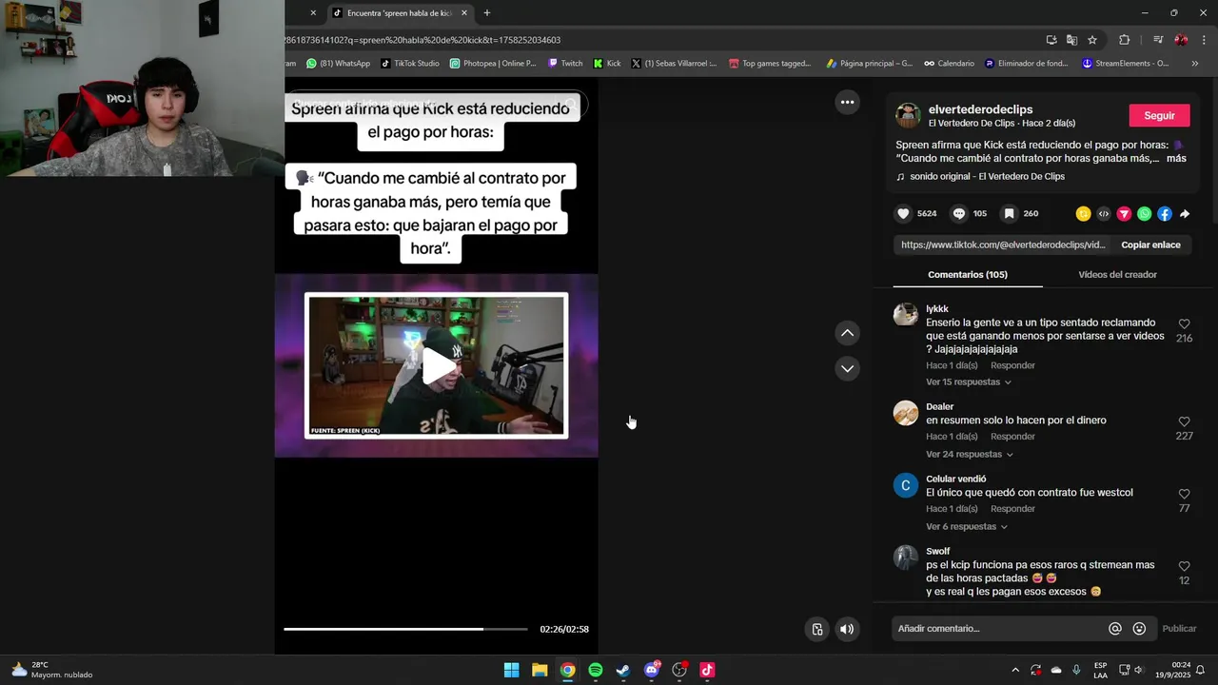The width and height of the screenshot is (1218, 685).
Task: Close the Encuentra 'spreen habla de kick' tab
Action: 464,13
